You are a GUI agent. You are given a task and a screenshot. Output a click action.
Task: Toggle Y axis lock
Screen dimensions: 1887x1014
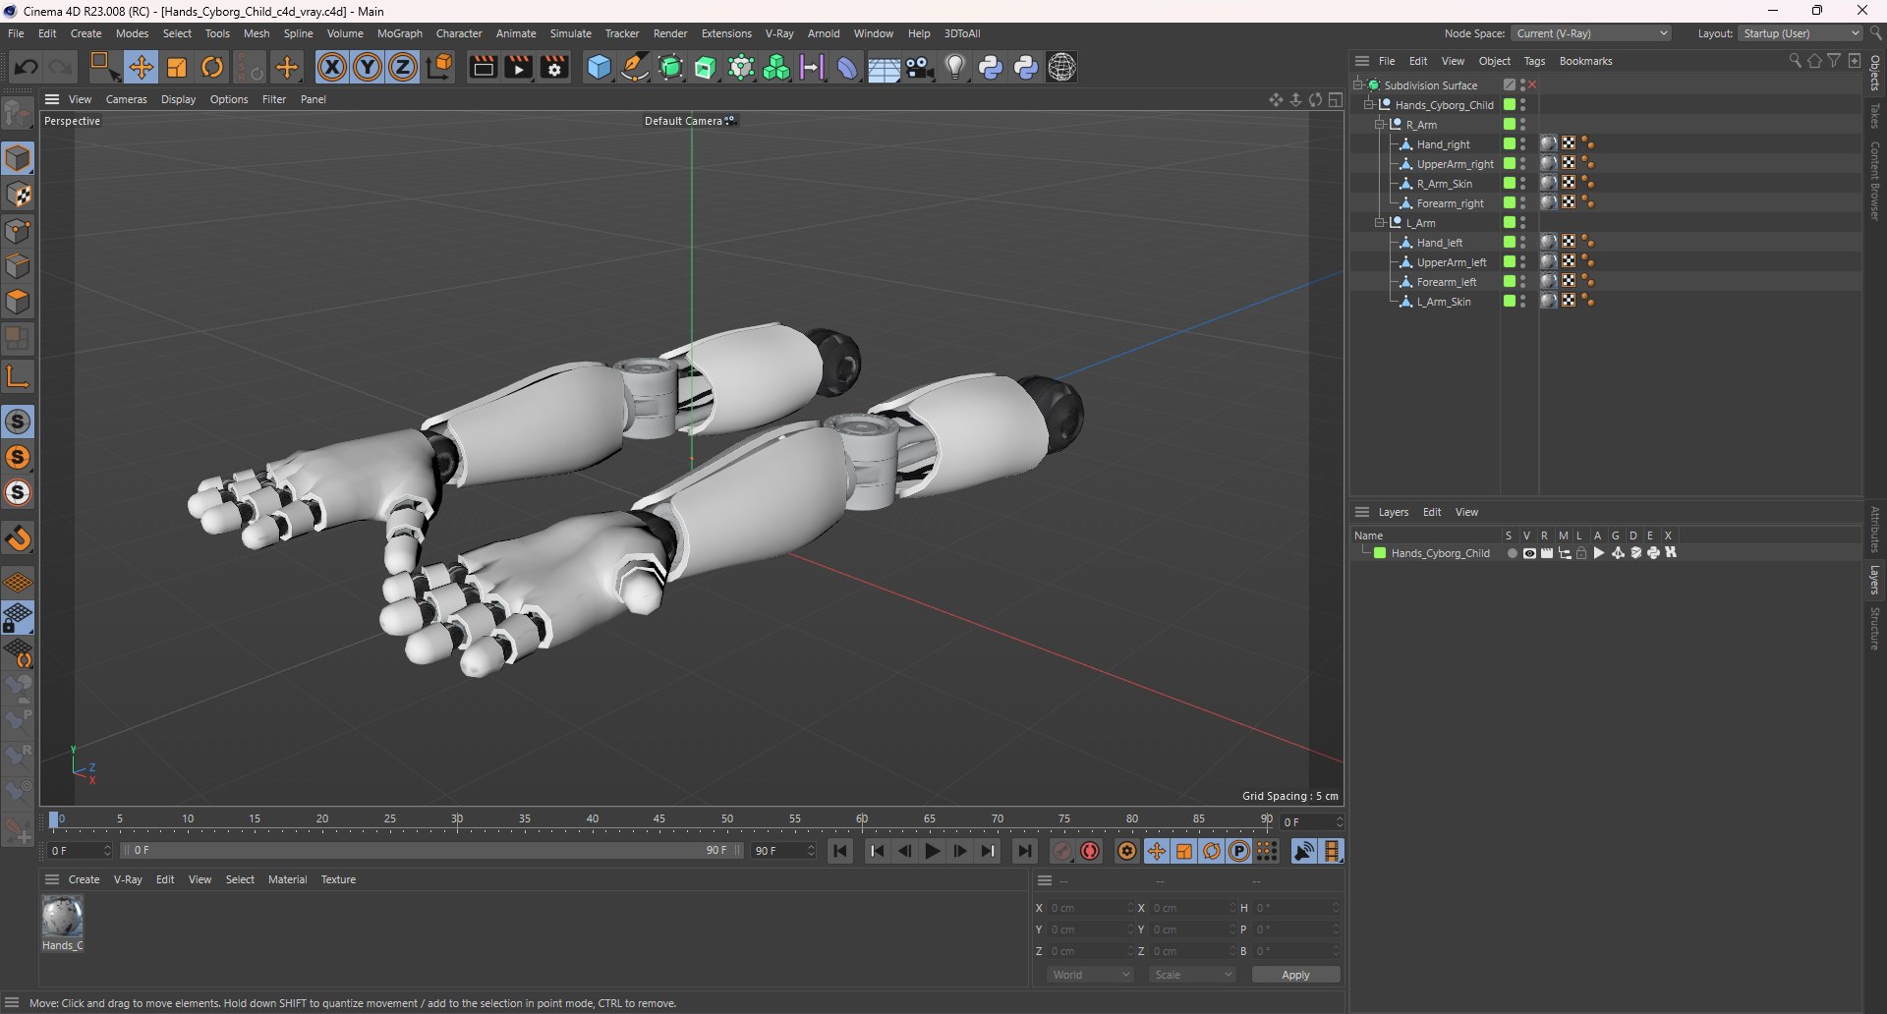(x=368, y=67)
